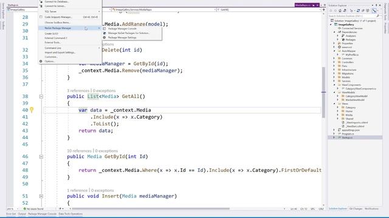Click the editor vertical scrollbar thumb

click(323, 92)
